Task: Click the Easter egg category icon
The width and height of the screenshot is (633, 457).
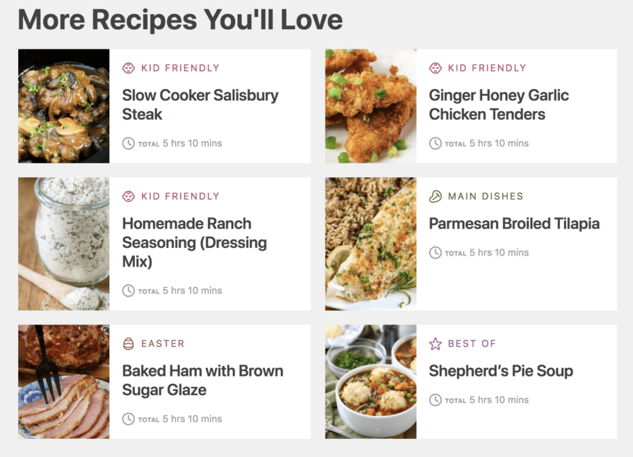Action: tap(129, 344)
